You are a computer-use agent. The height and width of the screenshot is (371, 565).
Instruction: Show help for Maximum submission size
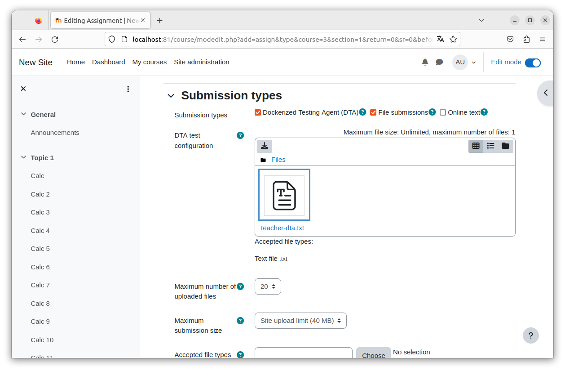click(240, 321)
